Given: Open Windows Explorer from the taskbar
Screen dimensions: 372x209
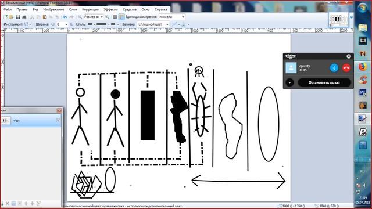Looking at the screenshot, I should click(x=363, y=28).
